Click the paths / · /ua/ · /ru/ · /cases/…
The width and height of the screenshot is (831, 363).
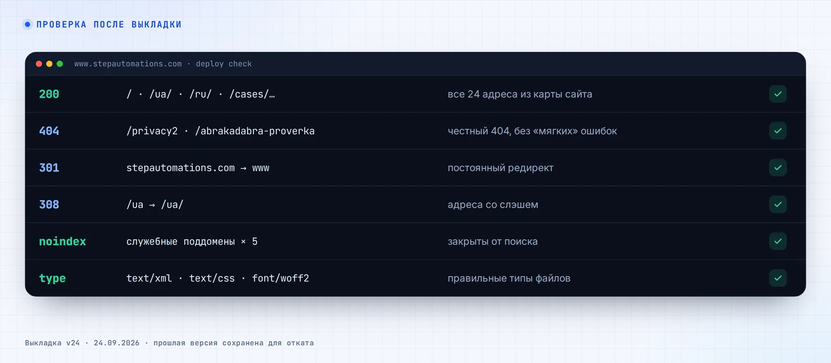200,94
